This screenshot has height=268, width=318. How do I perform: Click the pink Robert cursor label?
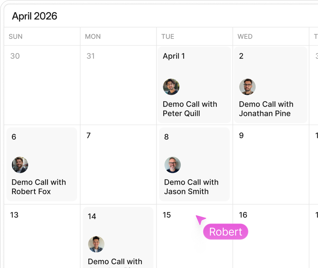tap(226, 232)
